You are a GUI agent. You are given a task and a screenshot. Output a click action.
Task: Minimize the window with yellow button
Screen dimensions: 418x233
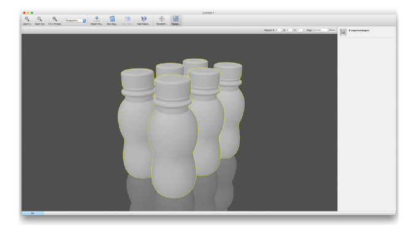[28, 13]
